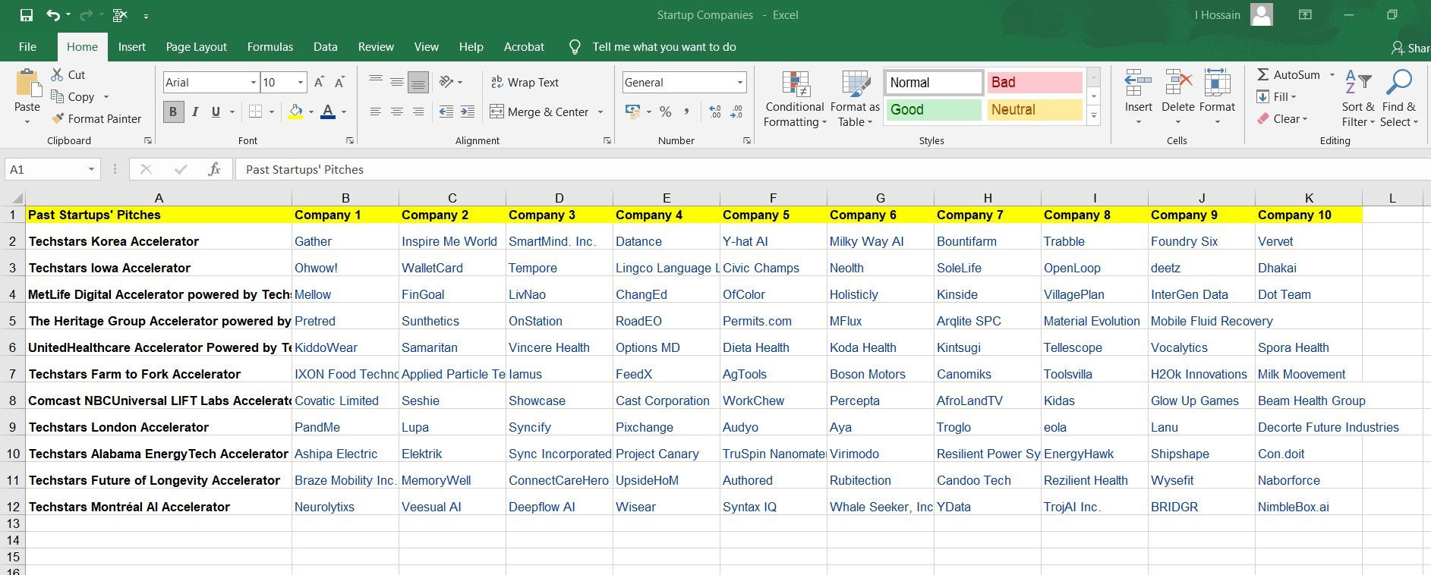1431x575 pixels.
Task: Open the Formulas ribbon tab
Action: point(269,47)
